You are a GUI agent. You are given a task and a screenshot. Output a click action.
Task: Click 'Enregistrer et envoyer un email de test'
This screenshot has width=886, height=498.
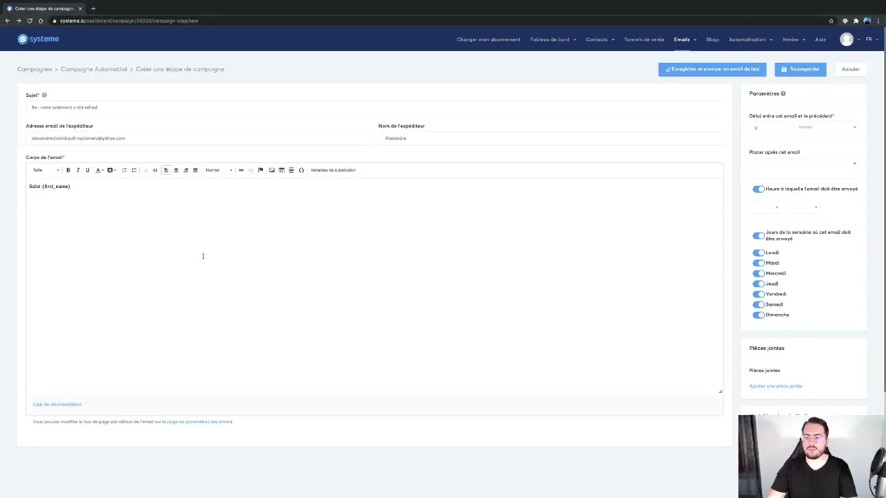tap(712, 69)
